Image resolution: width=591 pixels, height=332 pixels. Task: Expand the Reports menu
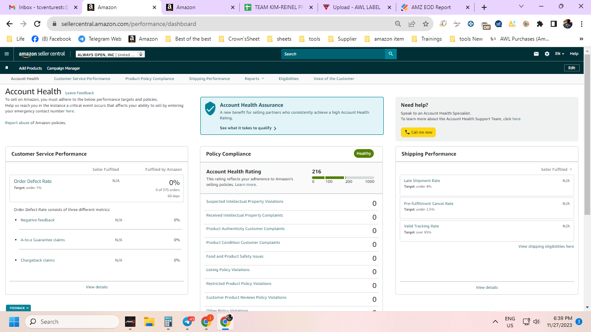(x=254, y=79)
